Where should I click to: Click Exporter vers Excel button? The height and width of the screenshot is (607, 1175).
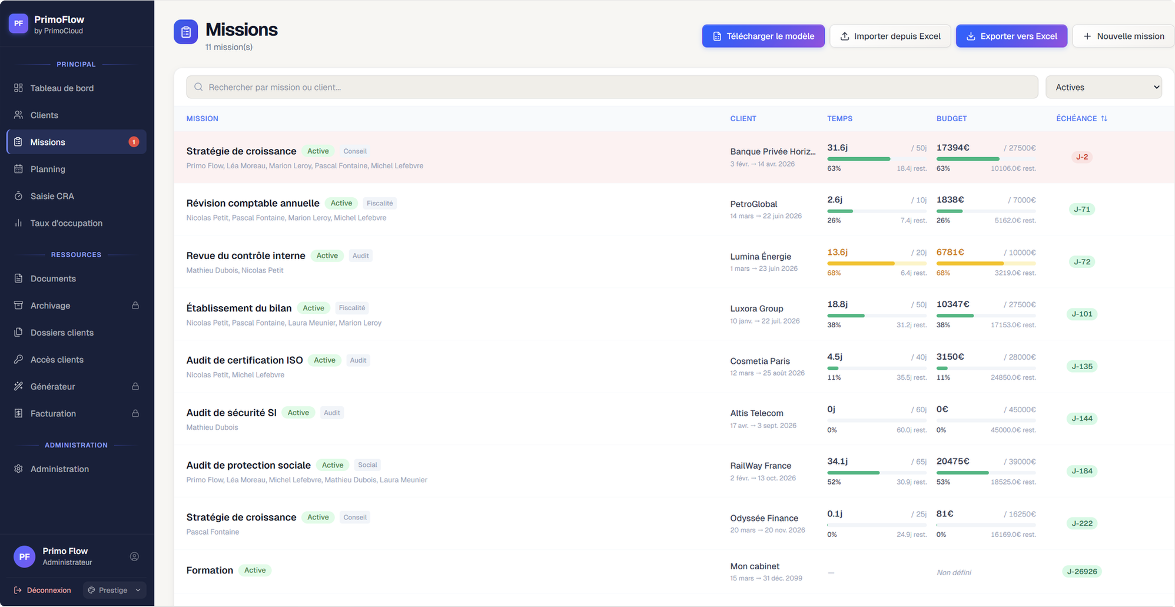(x=1011, y=36)
